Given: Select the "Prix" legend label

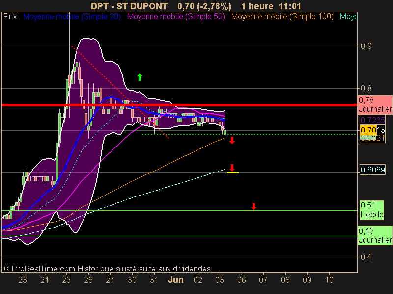Looking at the screenshot, I should click(10, 17).
